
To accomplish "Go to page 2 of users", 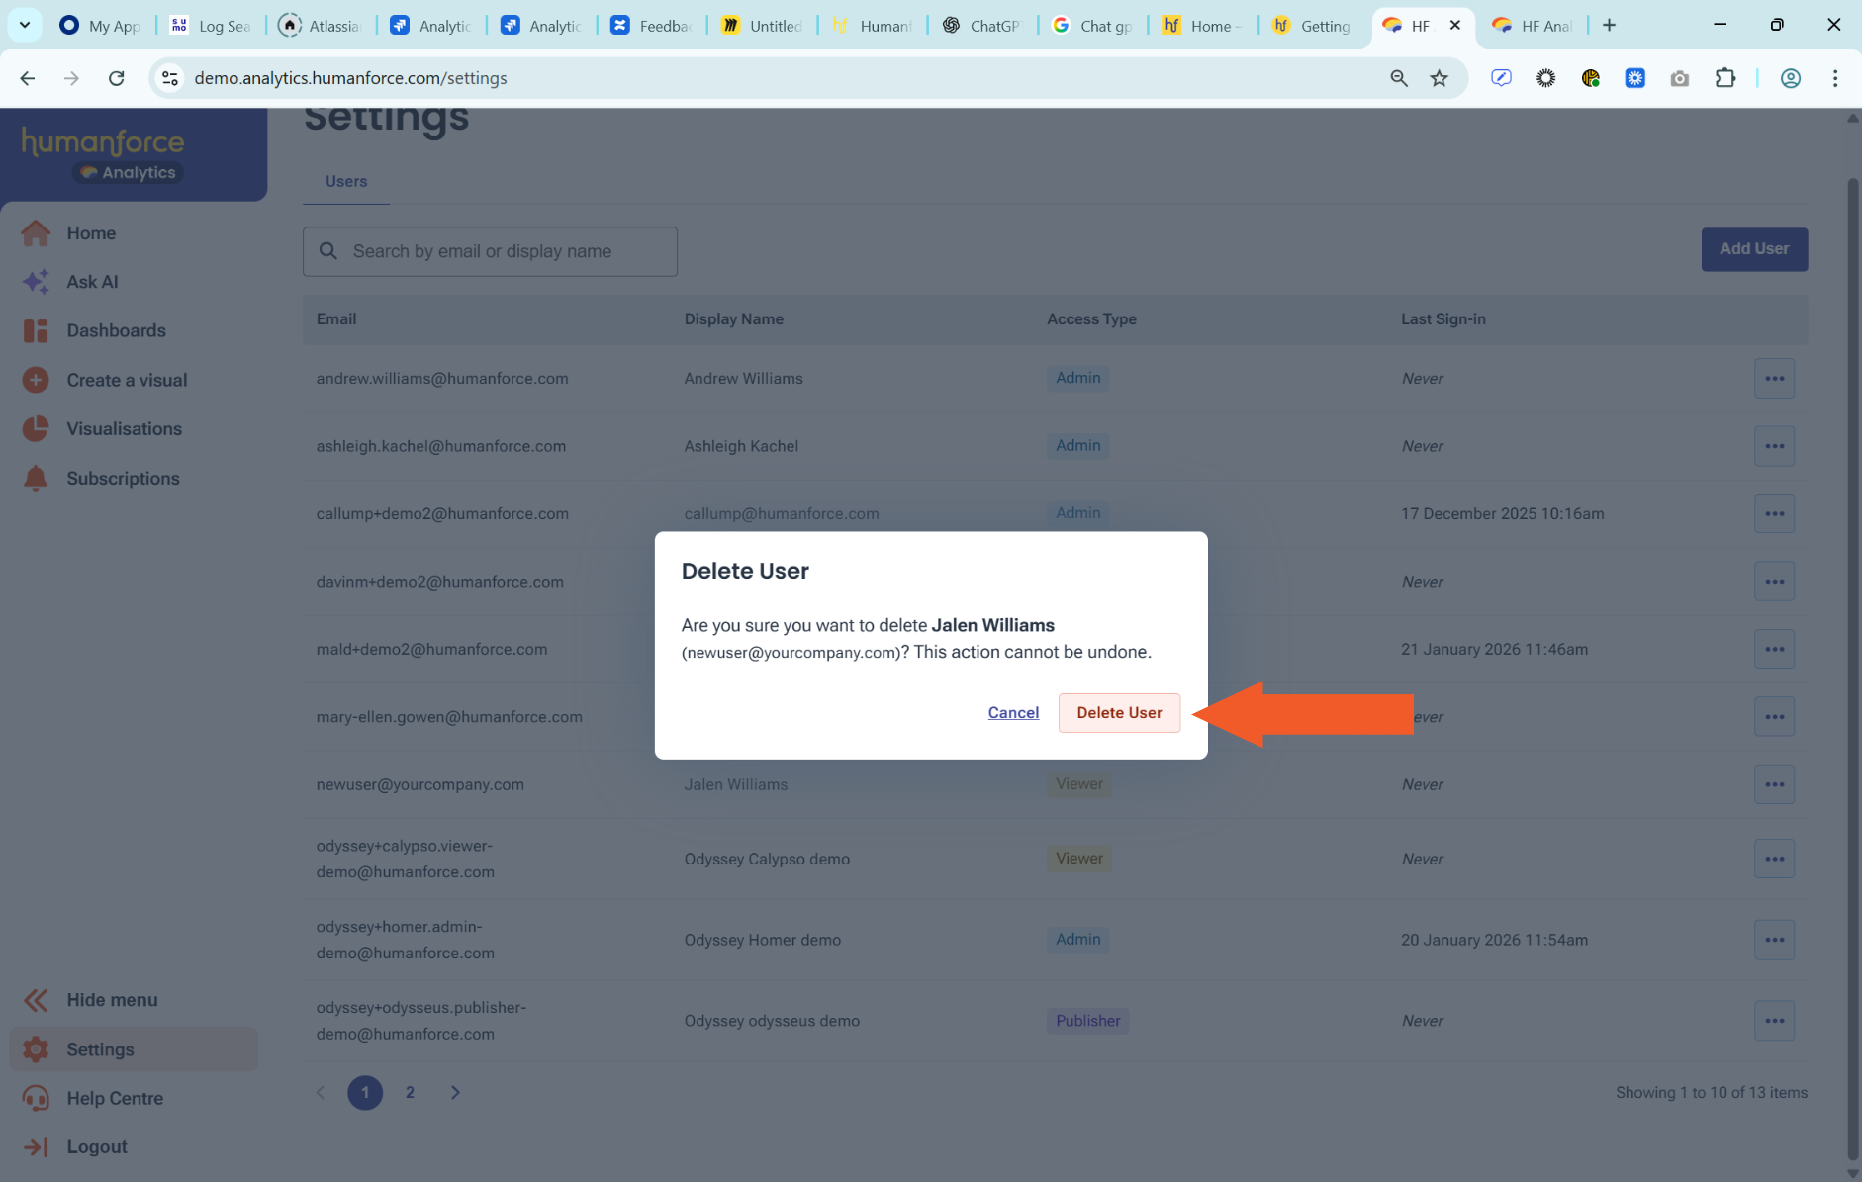I will click(410, 1093).
